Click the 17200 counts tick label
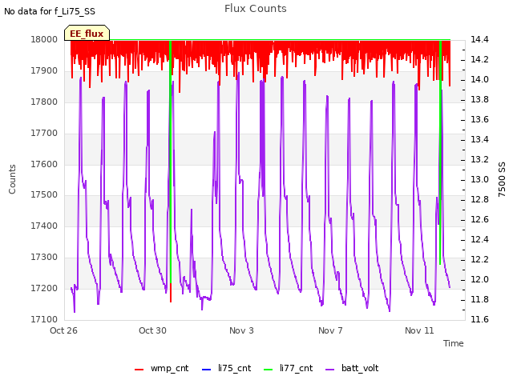The image size is (513, 384). click(44, 288)
